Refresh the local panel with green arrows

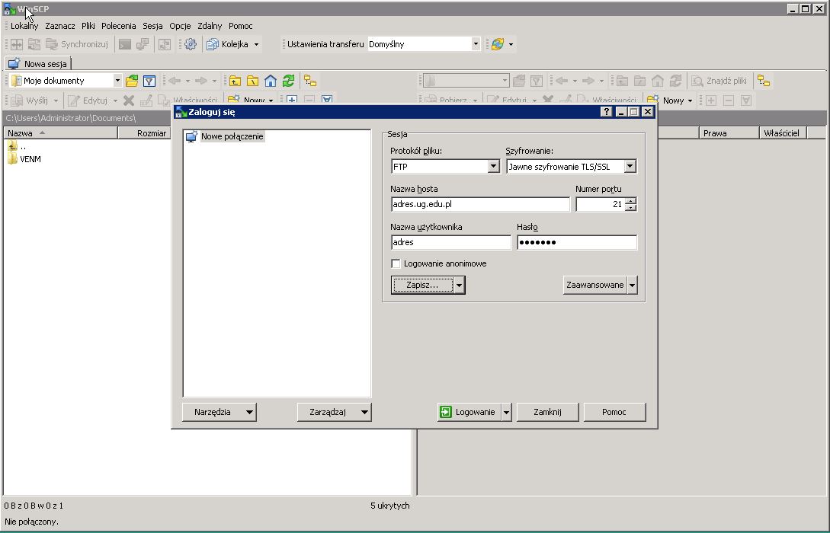click(288, 81)
